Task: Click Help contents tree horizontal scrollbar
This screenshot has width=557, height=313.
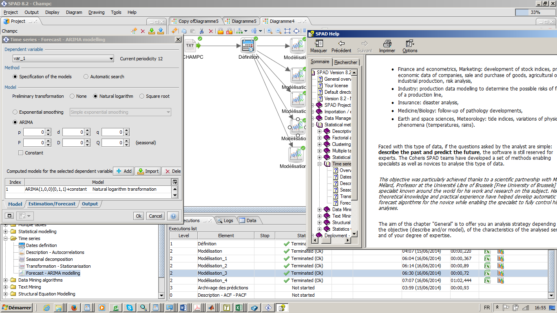Action: click(331, 240)
